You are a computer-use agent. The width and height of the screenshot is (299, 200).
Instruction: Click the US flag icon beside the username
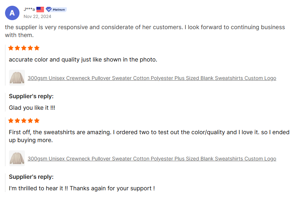click(40, 9)
